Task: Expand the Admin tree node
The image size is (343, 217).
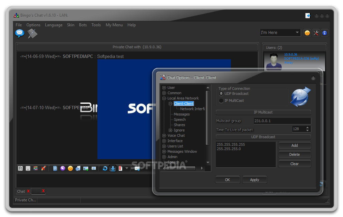Action: pos(164,157)
